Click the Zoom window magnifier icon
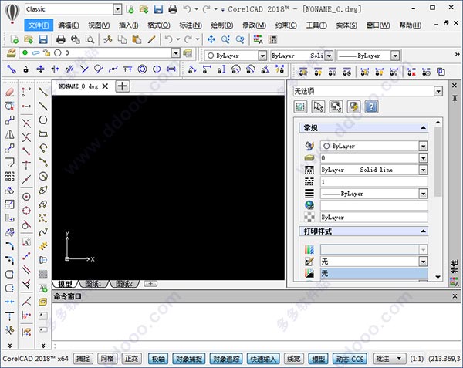The width and height of the screenshot is (463, 368). pos(225,39)
